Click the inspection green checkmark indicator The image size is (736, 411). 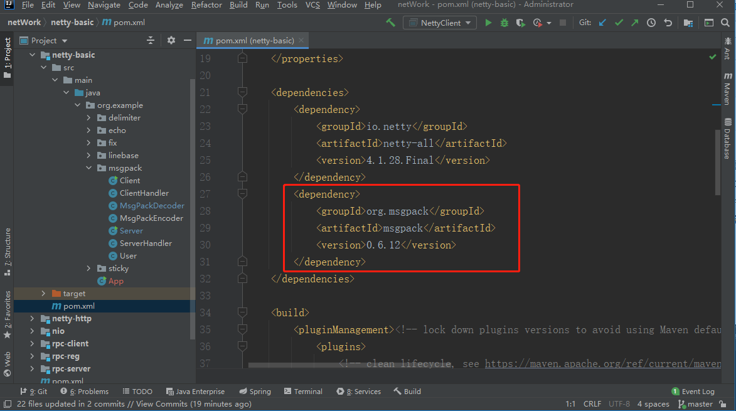[713, 56]
